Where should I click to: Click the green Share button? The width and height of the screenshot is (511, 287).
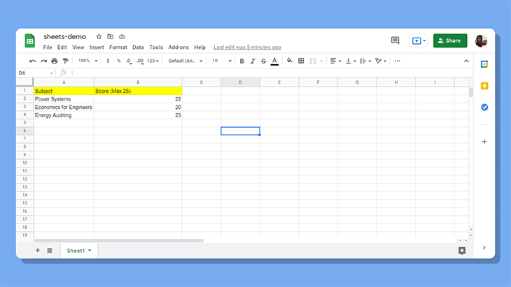[x=449, y=41]
